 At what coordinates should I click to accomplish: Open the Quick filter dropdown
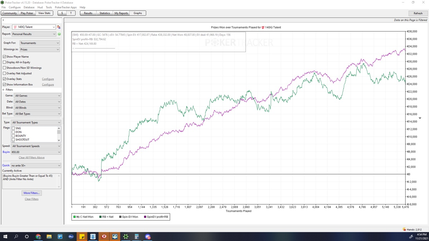tap(36, 166)
